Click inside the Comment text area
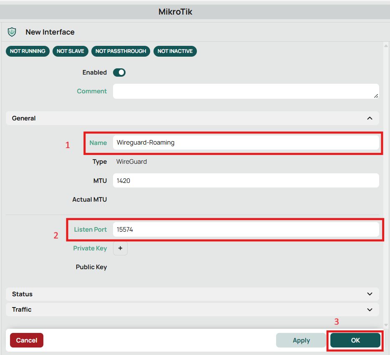Image resolution: width=390 pixels, height=355 pixels. 246,91
